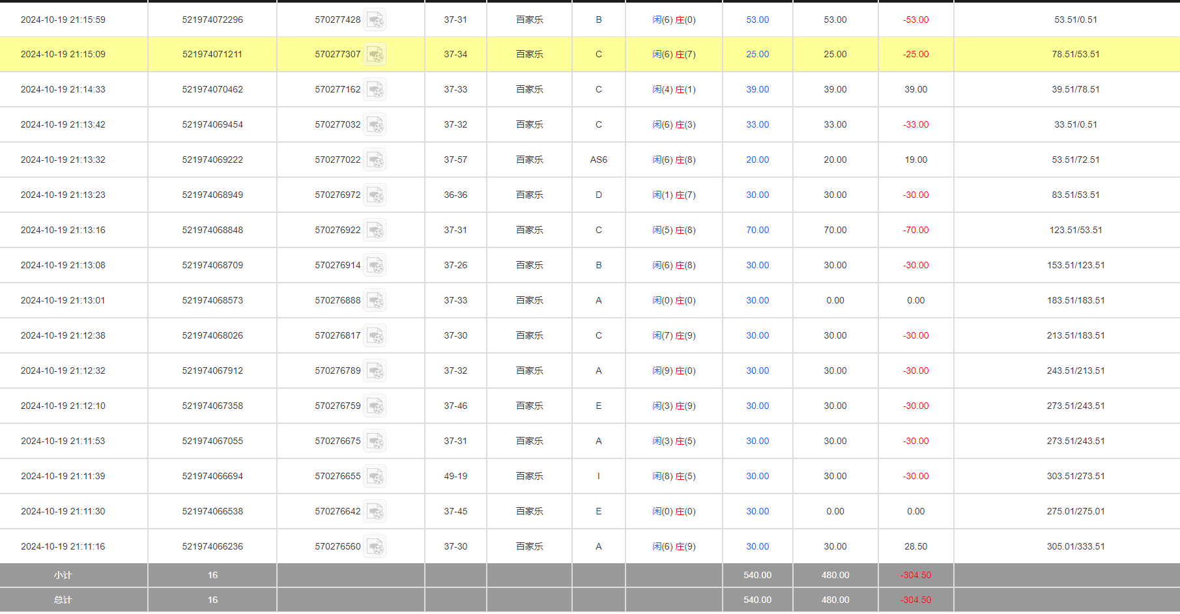The height and width of the screenshot is (614, 1180).
Task: Click the video icon for round 570277022
Action: point(375,160)
